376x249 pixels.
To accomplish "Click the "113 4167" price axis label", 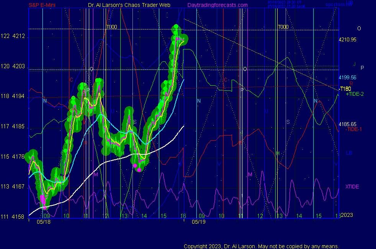I will pos(13,187).
